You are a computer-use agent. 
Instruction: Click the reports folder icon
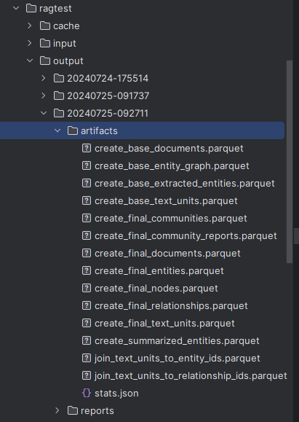tap(73, 410)
